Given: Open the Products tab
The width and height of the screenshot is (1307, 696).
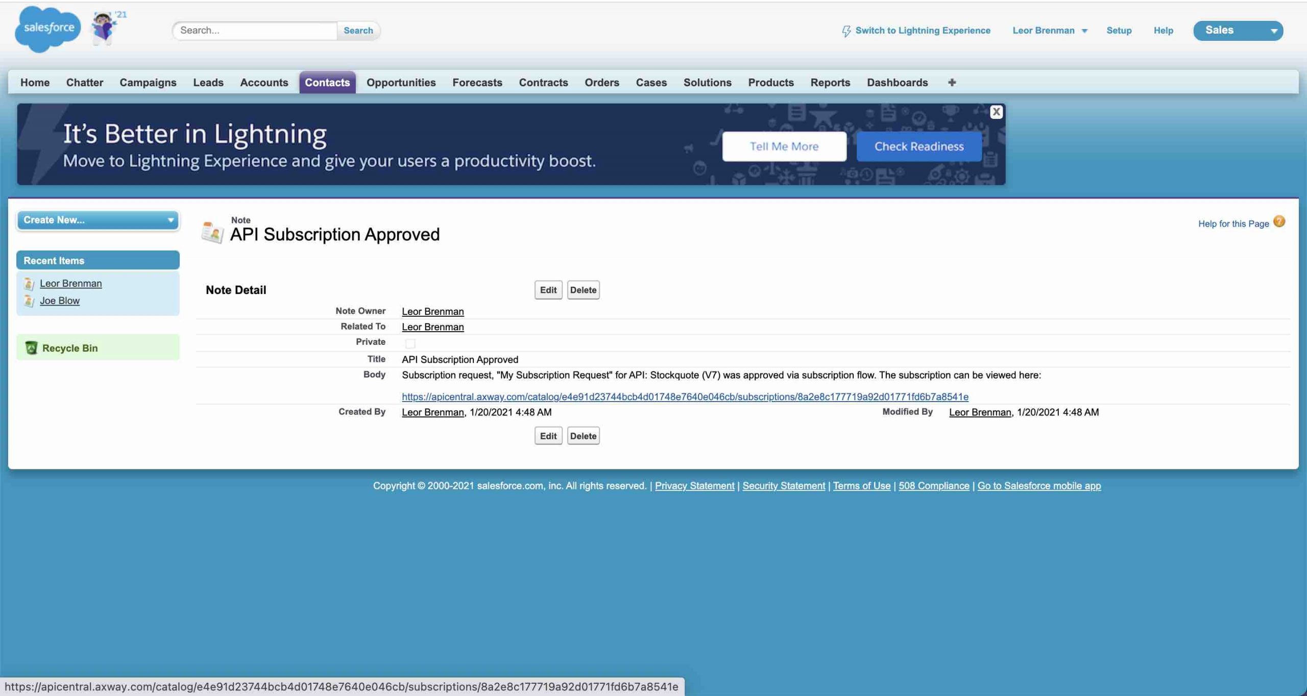Looking at the screenshot, I should pos(770,82).
